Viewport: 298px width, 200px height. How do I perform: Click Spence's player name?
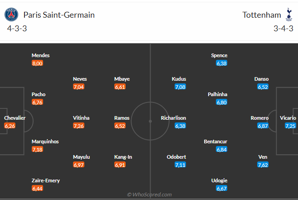pos(219,55)
